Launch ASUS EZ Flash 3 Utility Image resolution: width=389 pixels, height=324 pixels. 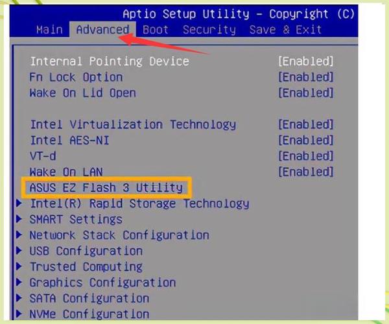click(106, 188)
